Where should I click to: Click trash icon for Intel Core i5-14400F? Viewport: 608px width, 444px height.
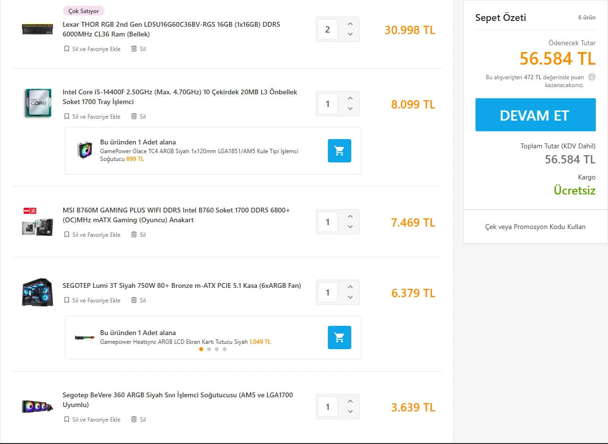pos(134,116)
